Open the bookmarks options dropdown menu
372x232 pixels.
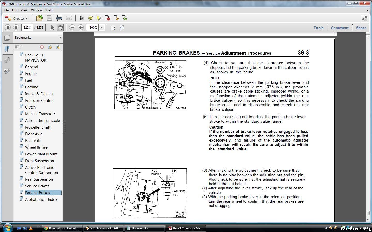[18, 47]
